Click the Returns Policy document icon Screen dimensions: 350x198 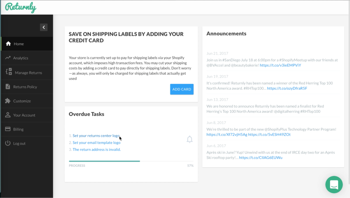8,86
